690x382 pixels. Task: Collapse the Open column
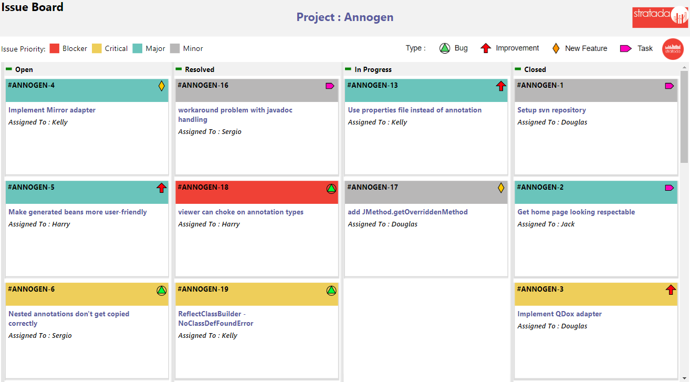coord(8,69)
